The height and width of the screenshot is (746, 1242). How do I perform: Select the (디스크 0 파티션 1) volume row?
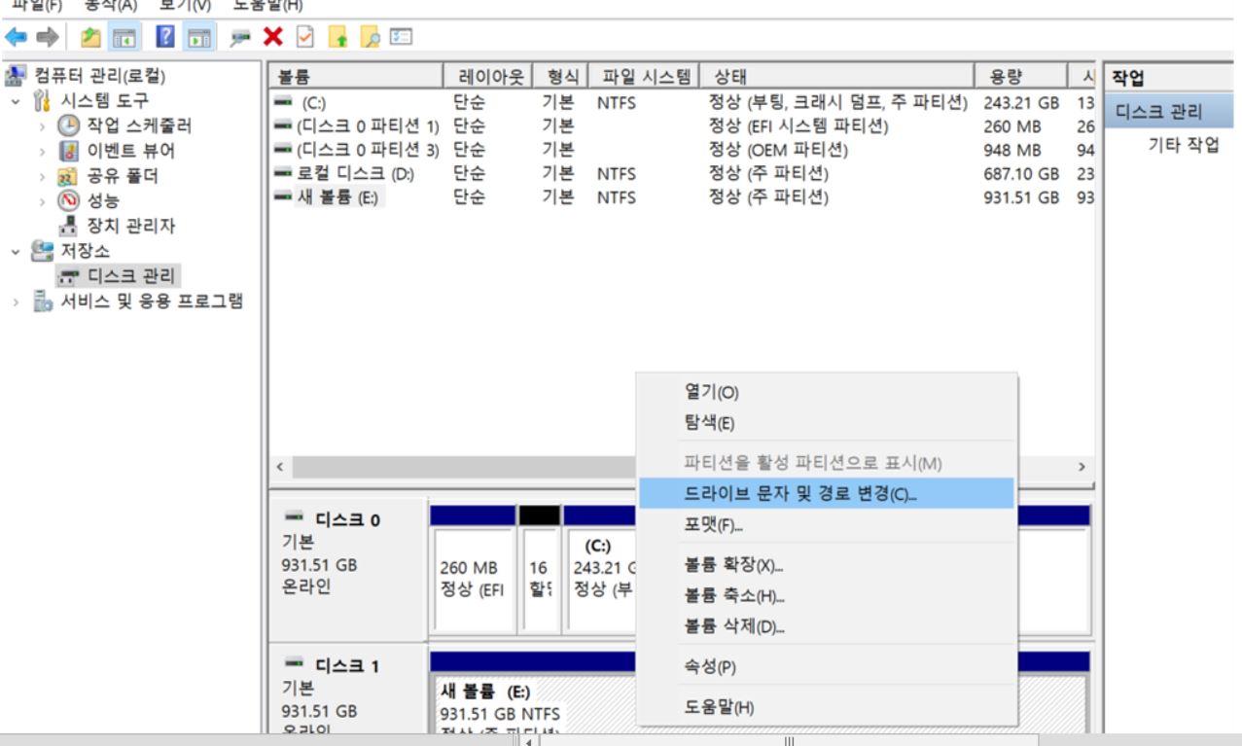tap(681, 125)
